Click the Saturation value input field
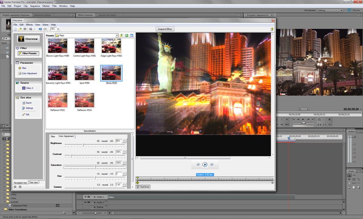 click(118, 163)
